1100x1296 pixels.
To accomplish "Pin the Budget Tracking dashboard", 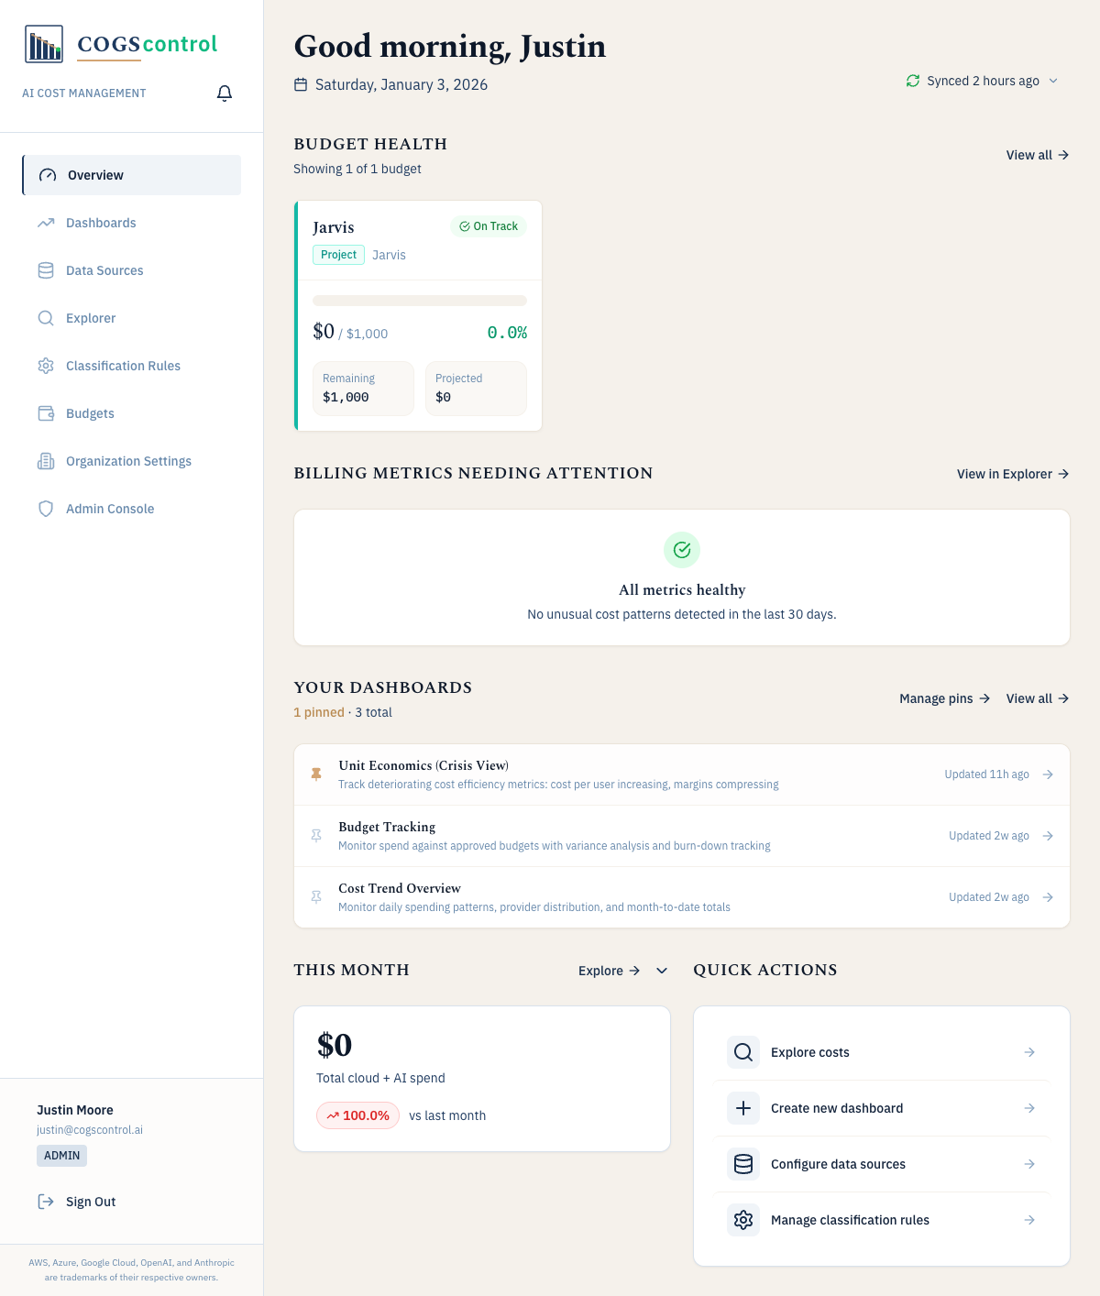I will click(x=316, y=835).
